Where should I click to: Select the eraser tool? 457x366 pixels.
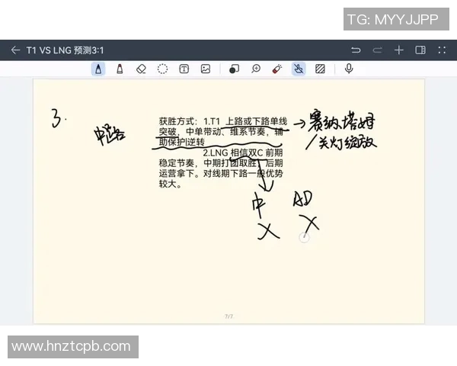click(x=141, y=69)
